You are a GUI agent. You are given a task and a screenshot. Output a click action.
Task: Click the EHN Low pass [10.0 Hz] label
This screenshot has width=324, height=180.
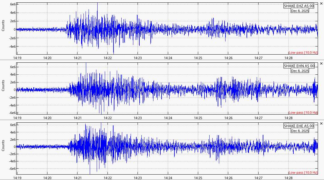click(303, 112)
